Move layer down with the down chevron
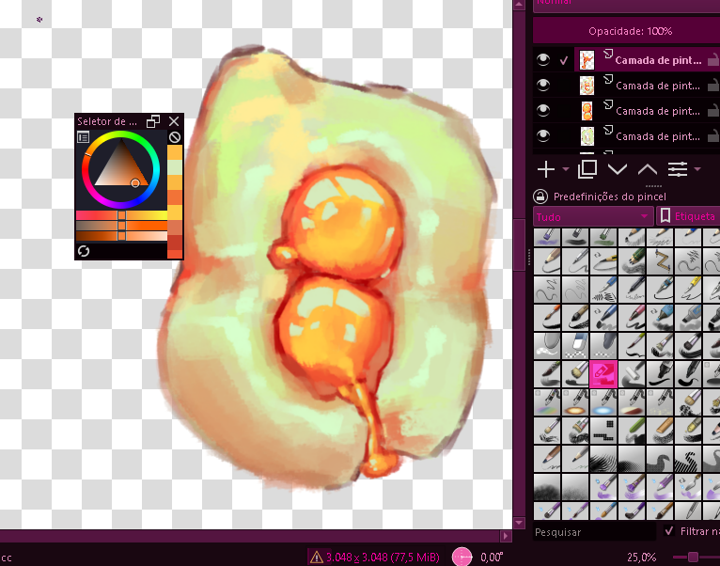The width and height of the screenshot is (720, 566). pyautogui.click(x=618, y=169)
